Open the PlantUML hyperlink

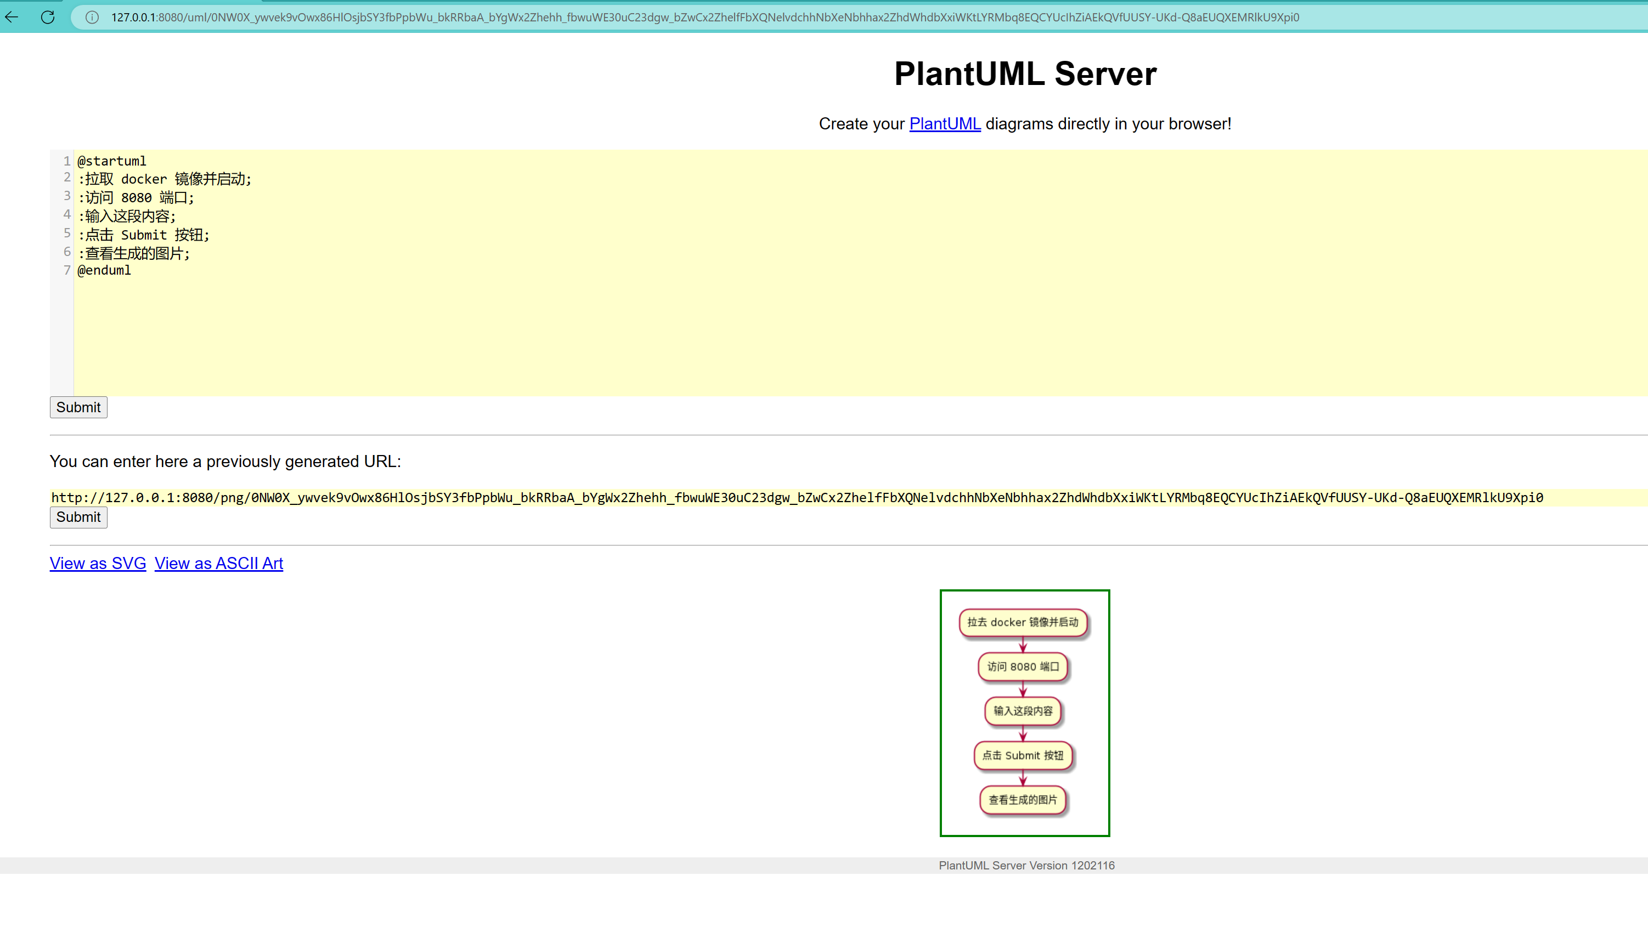(x=944, y=124)
